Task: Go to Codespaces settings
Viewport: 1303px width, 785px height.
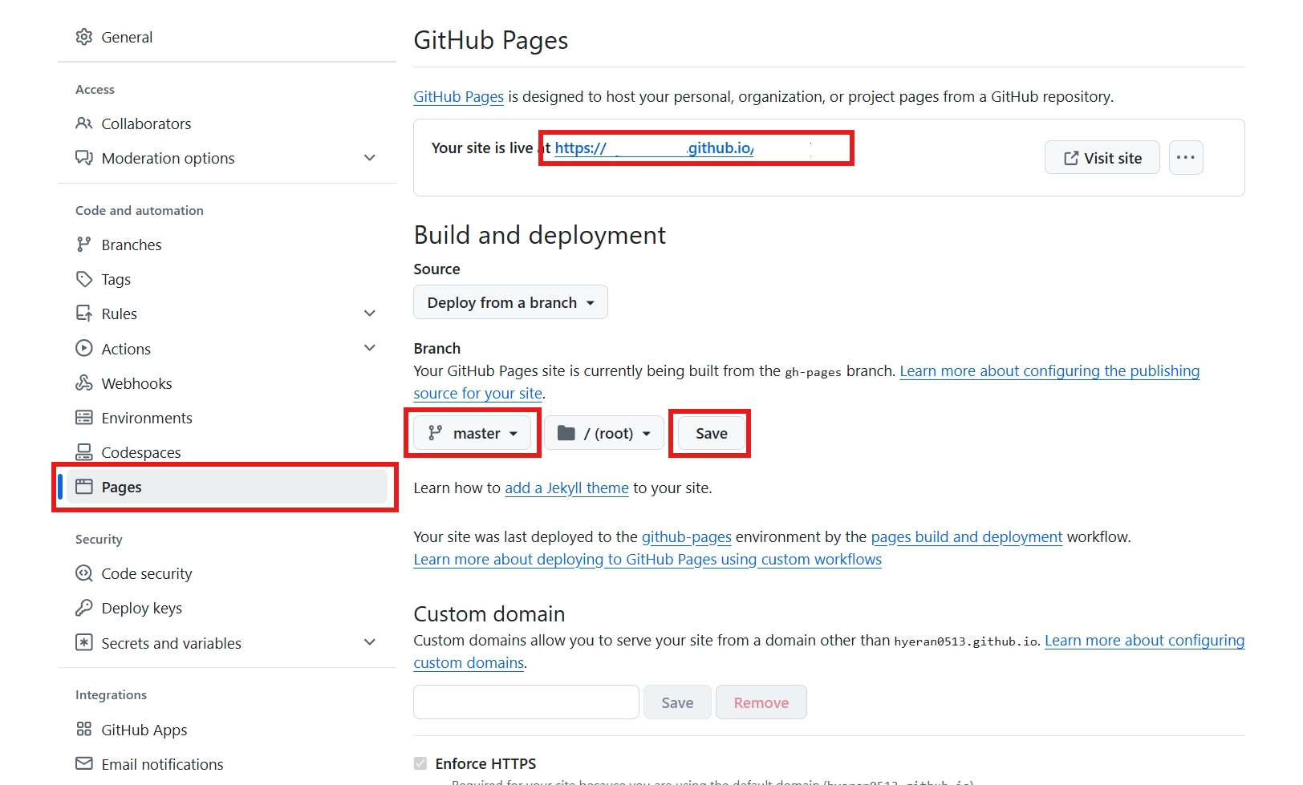Action: click(x=227, y=452)
